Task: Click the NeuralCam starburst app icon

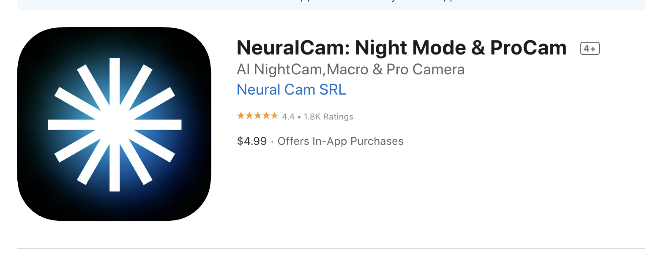Action: pyautogui.click(x=114, y=124)
